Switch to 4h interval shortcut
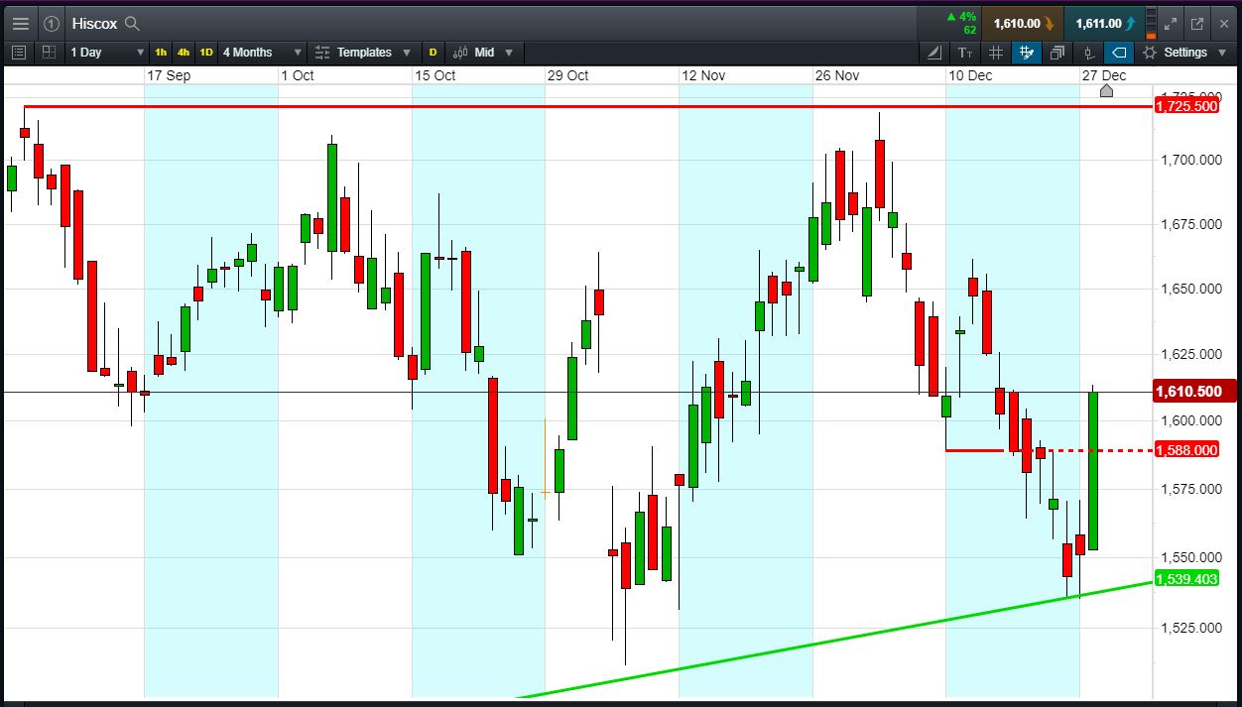This screenshot has width=1242, height=707. pyautogui.click(x=184, y=52)
